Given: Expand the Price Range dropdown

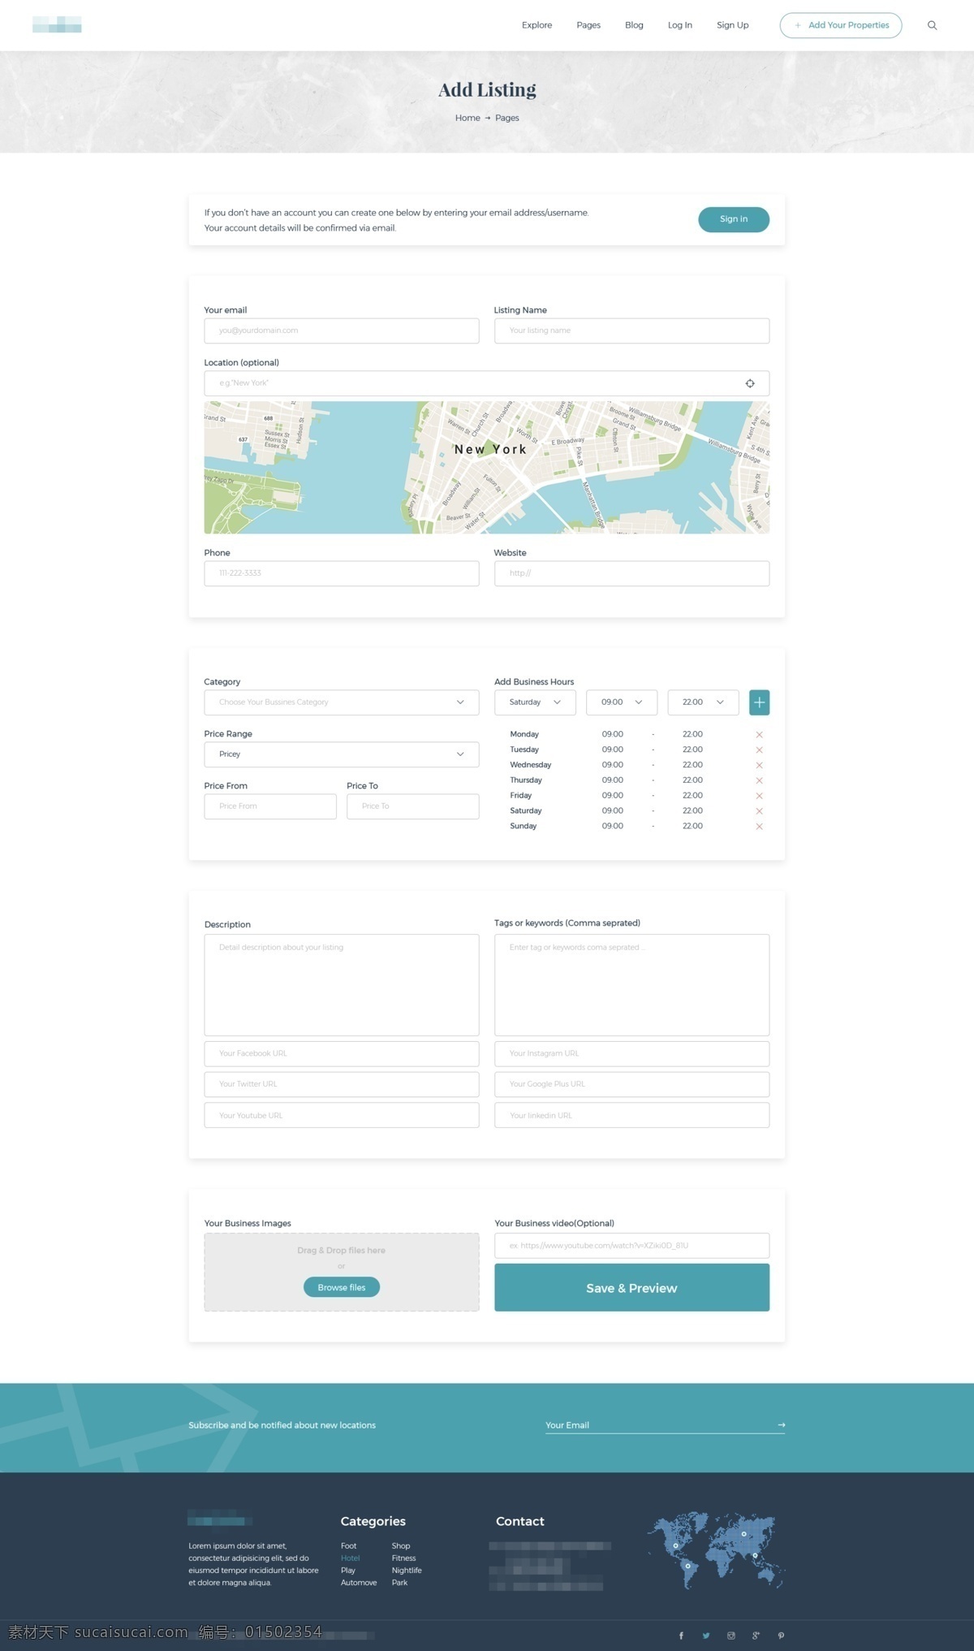Looking at the screenshot, I should (x=342, y=754).
